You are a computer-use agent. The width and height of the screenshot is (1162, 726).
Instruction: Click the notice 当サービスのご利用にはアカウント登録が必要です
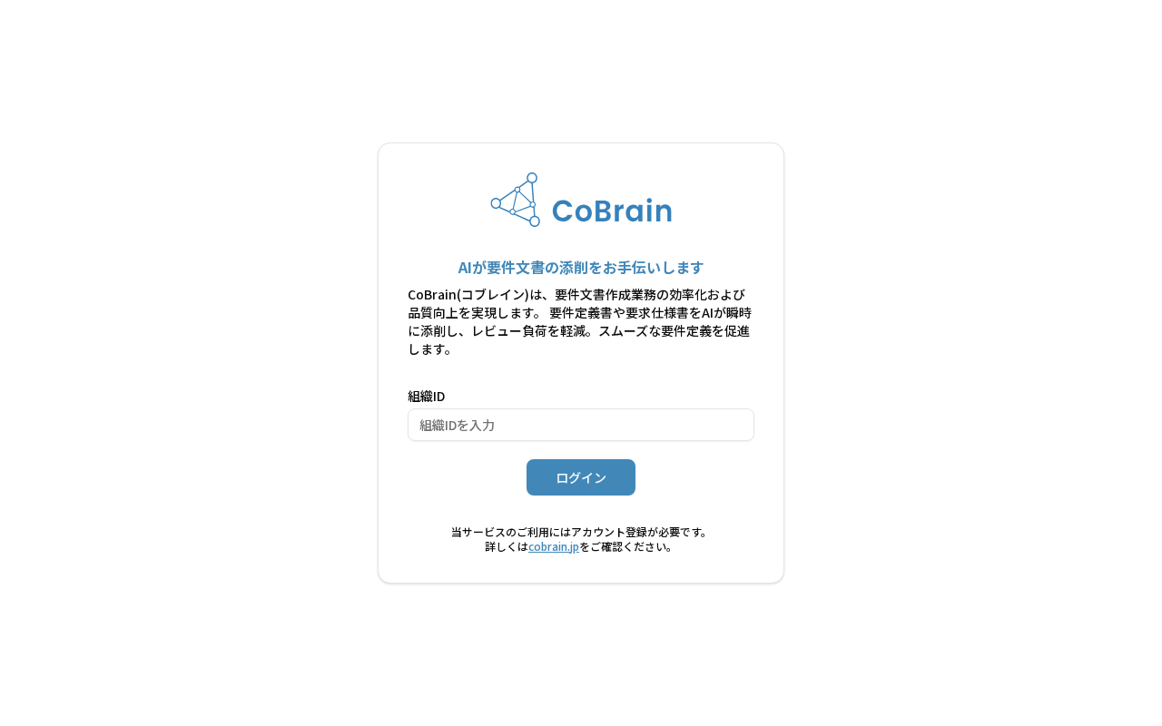pos(579,532)
